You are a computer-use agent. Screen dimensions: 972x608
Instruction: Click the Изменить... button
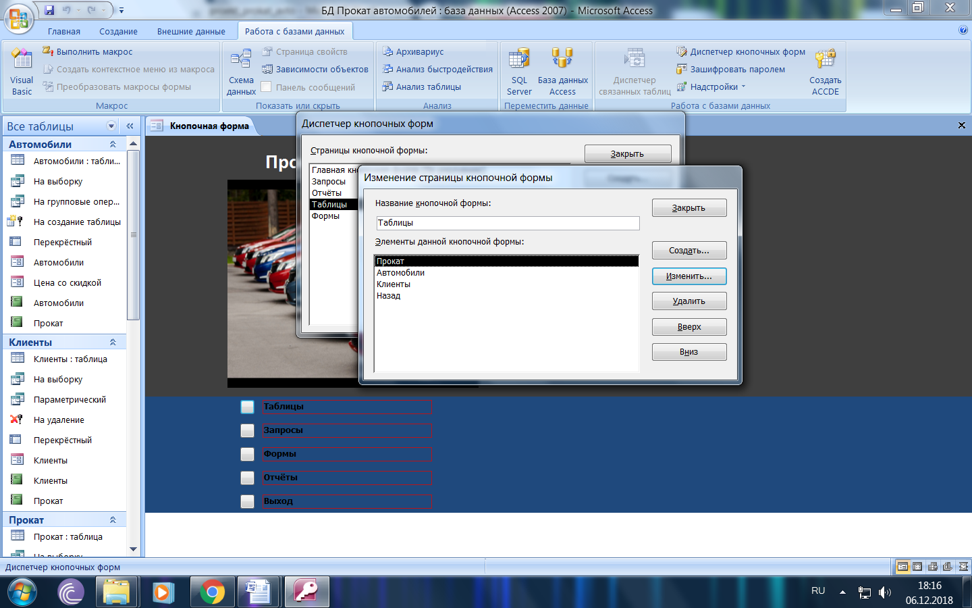coord(689,276)
